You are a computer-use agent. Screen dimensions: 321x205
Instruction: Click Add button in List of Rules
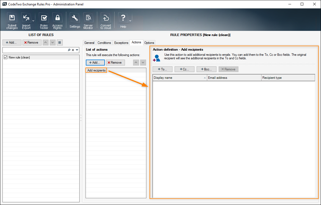[x=12, y=43]
